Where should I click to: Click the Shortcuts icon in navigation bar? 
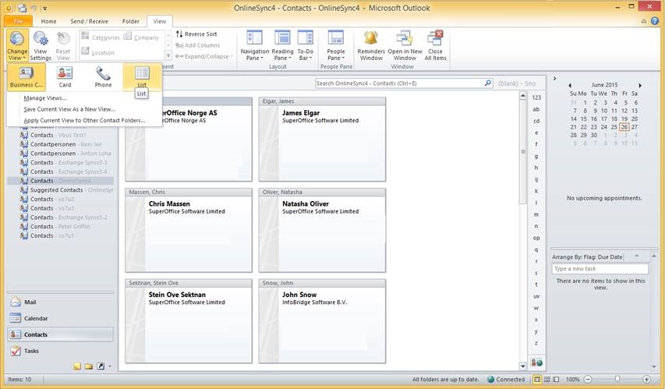[x=101, y=366]
